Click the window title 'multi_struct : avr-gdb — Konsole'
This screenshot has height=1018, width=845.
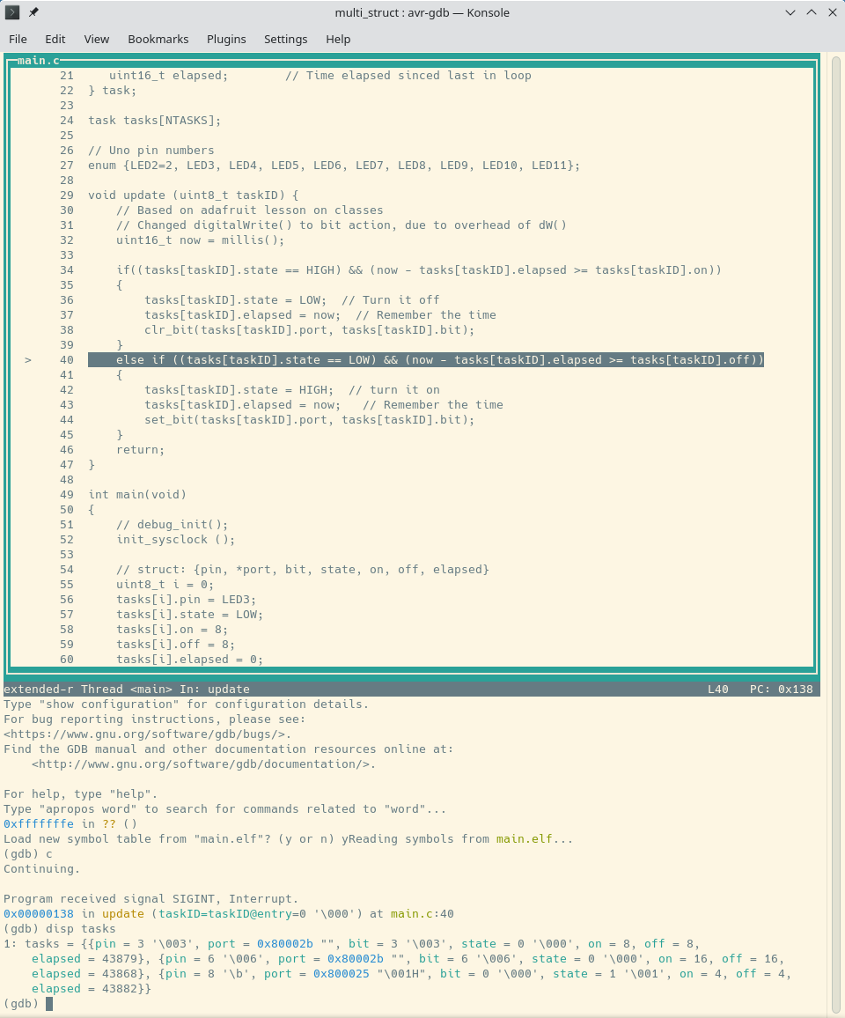(x=422, y=12)
